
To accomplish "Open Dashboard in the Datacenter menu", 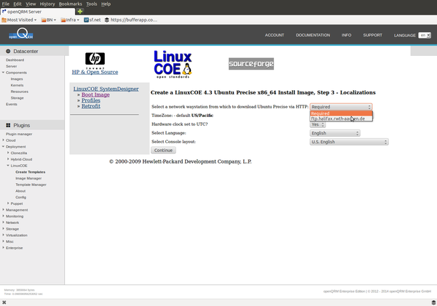I will (x=15, y=60).
